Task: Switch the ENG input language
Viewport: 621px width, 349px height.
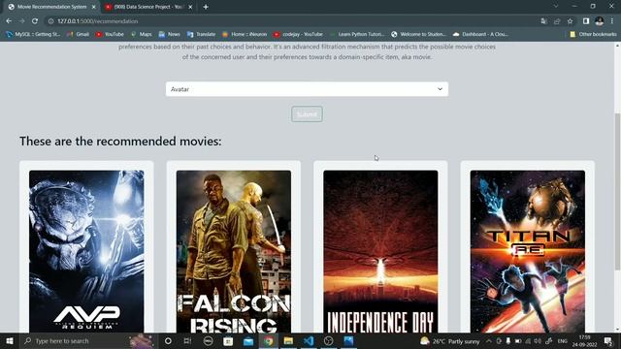Action: (563, 340)
